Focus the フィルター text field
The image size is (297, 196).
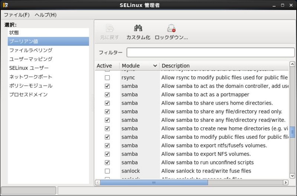(x=210, y=52)
